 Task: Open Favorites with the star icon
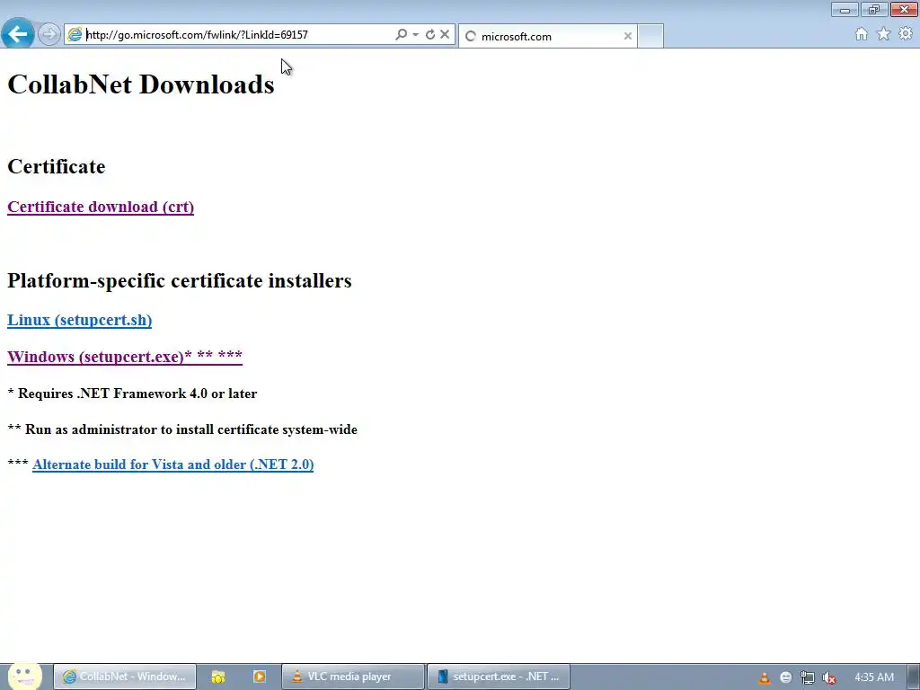(884, 34)
